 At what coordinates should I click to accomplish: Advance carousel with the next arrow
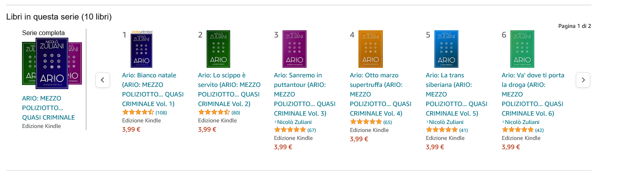tap(583, 80)
